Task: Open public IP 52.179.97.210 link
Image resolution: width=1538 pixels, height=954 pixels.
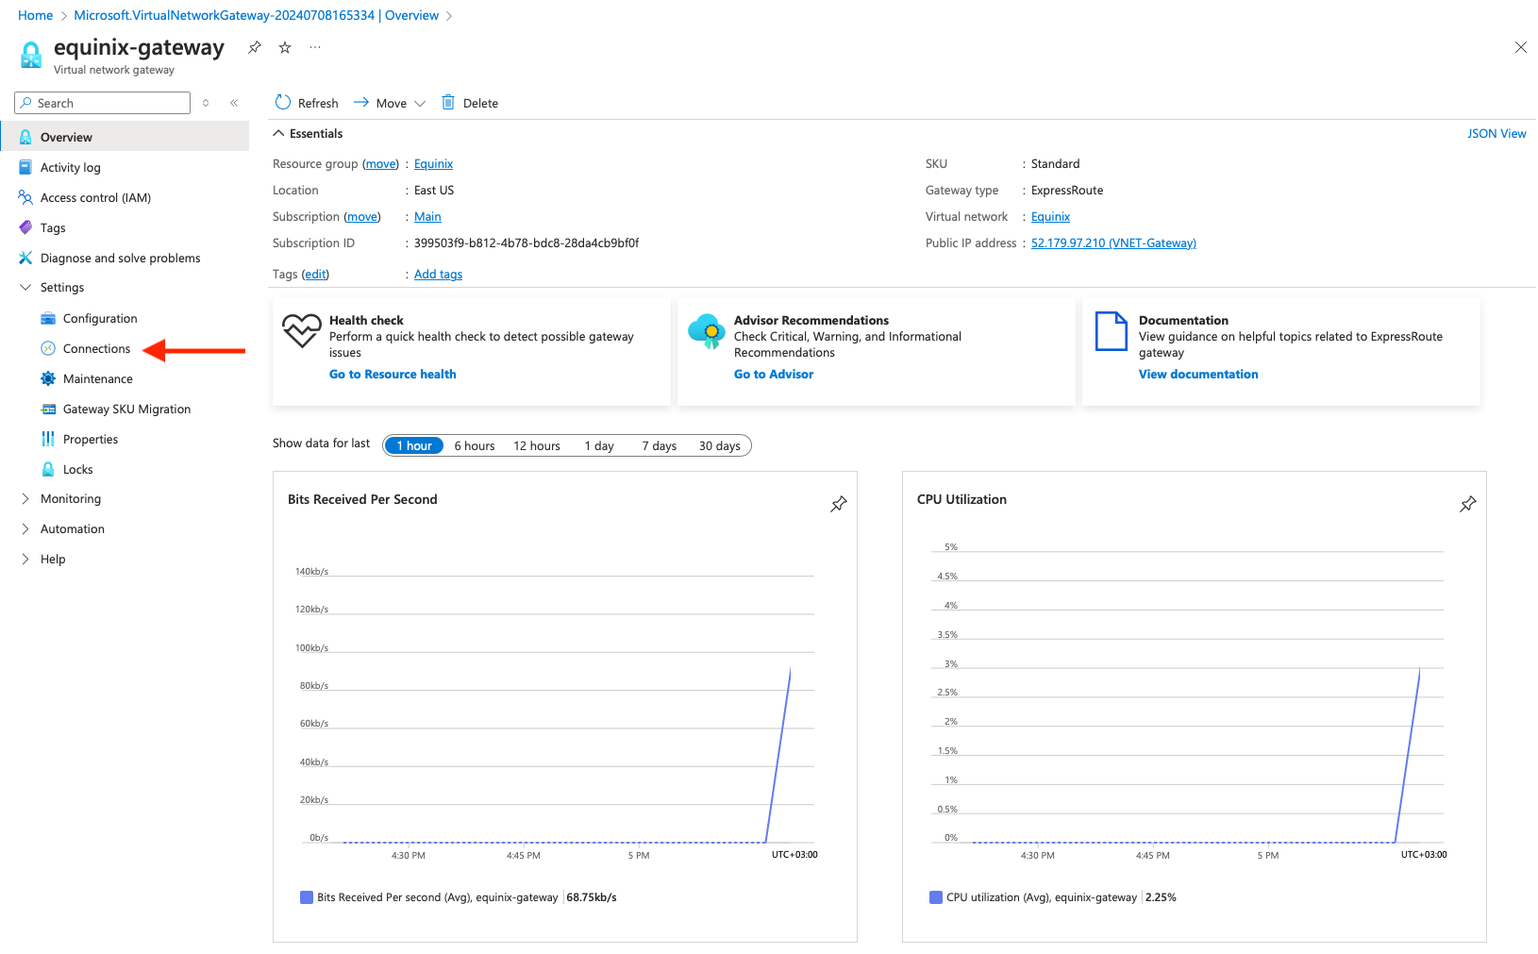Action: tap(1113, 243)
